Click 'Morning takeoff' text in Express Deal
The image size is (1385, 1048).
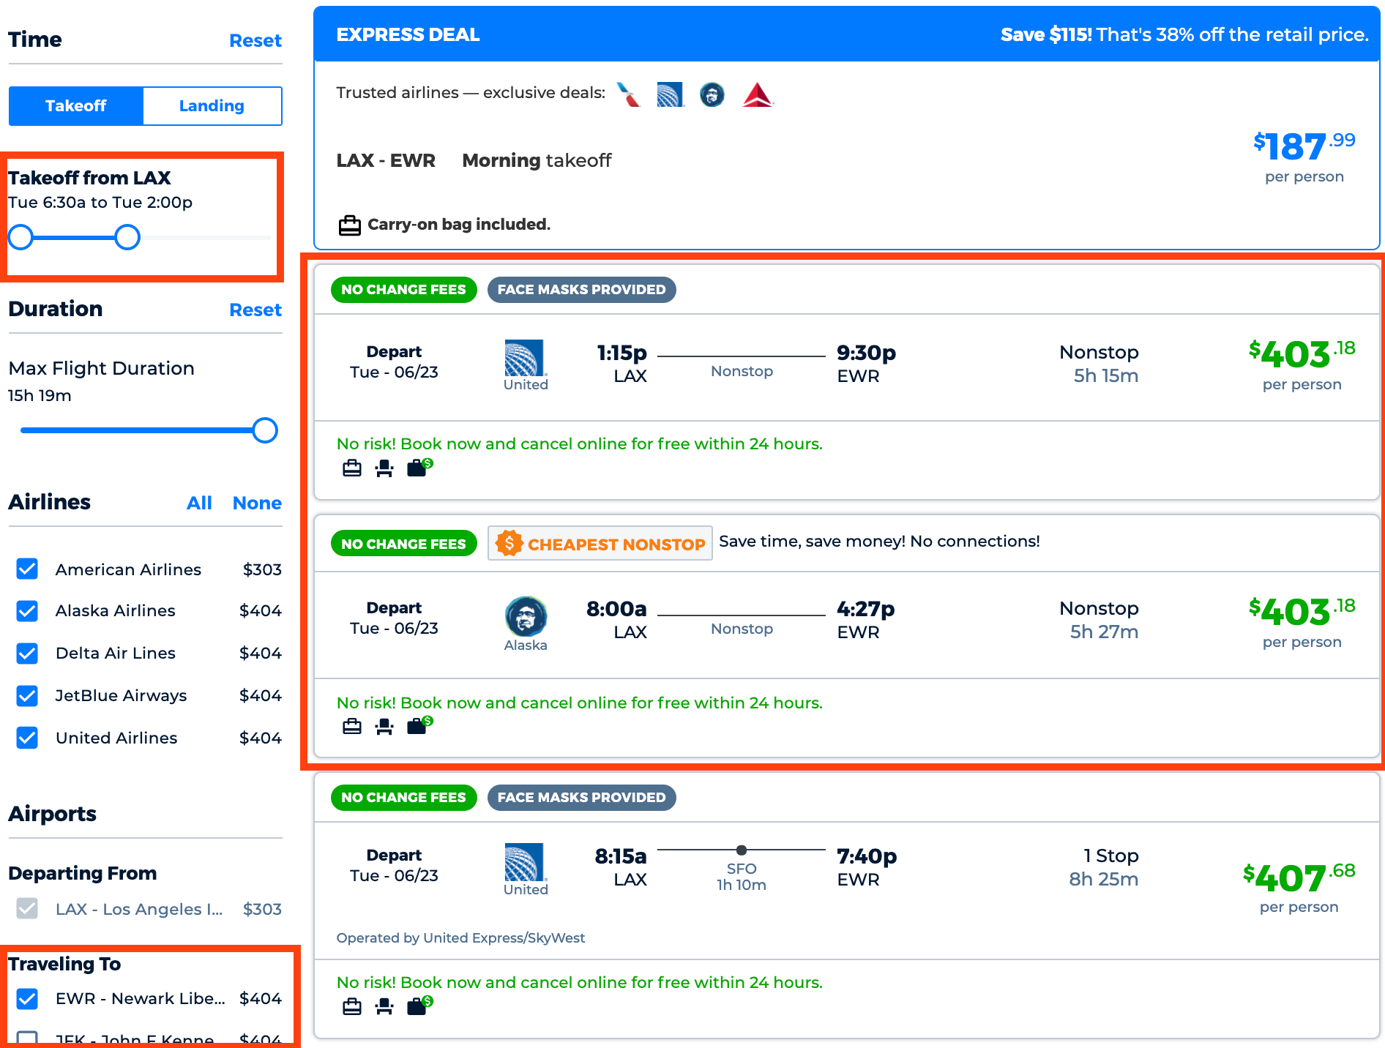(537, 160)
